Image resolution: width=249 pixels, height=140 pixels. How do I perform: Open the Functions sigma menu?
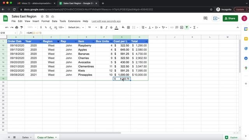coord(195,28)
